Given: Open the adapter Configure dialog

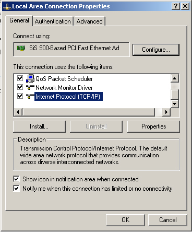Looking at the screenshot, I should point(156,50).
